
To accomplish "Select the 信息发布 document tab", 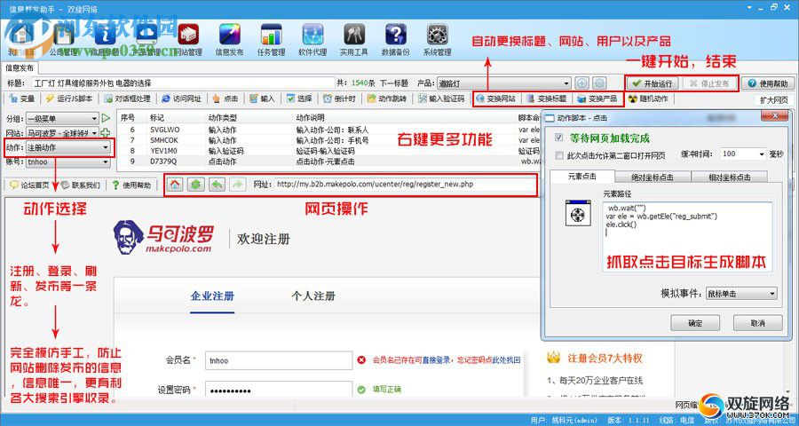I will tap(20, 67).
